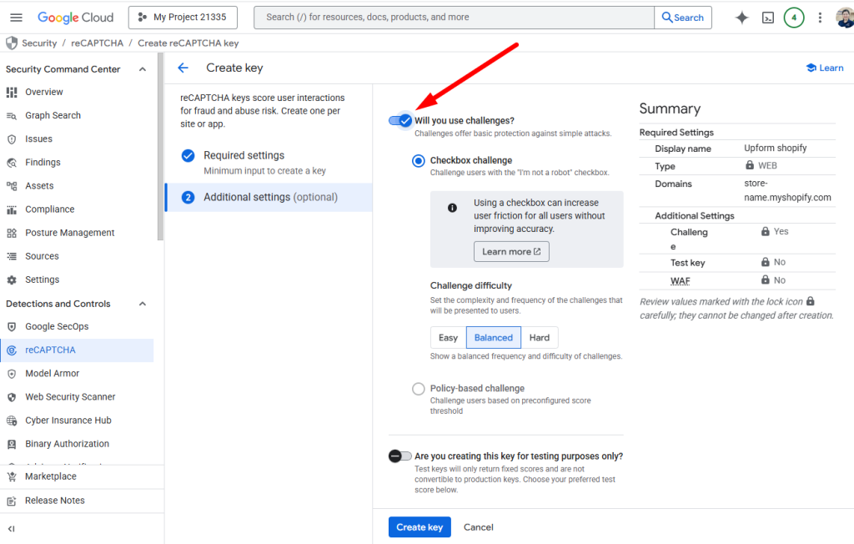Click the info icon in checkbox warning
Viewport: 854px width, 544px height.
pos(452,208)
